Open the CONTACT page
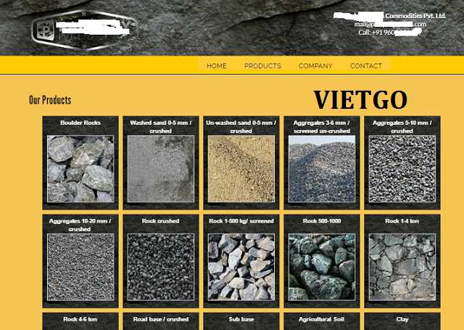This screenshot has width=464, height=330. [365, 66]
